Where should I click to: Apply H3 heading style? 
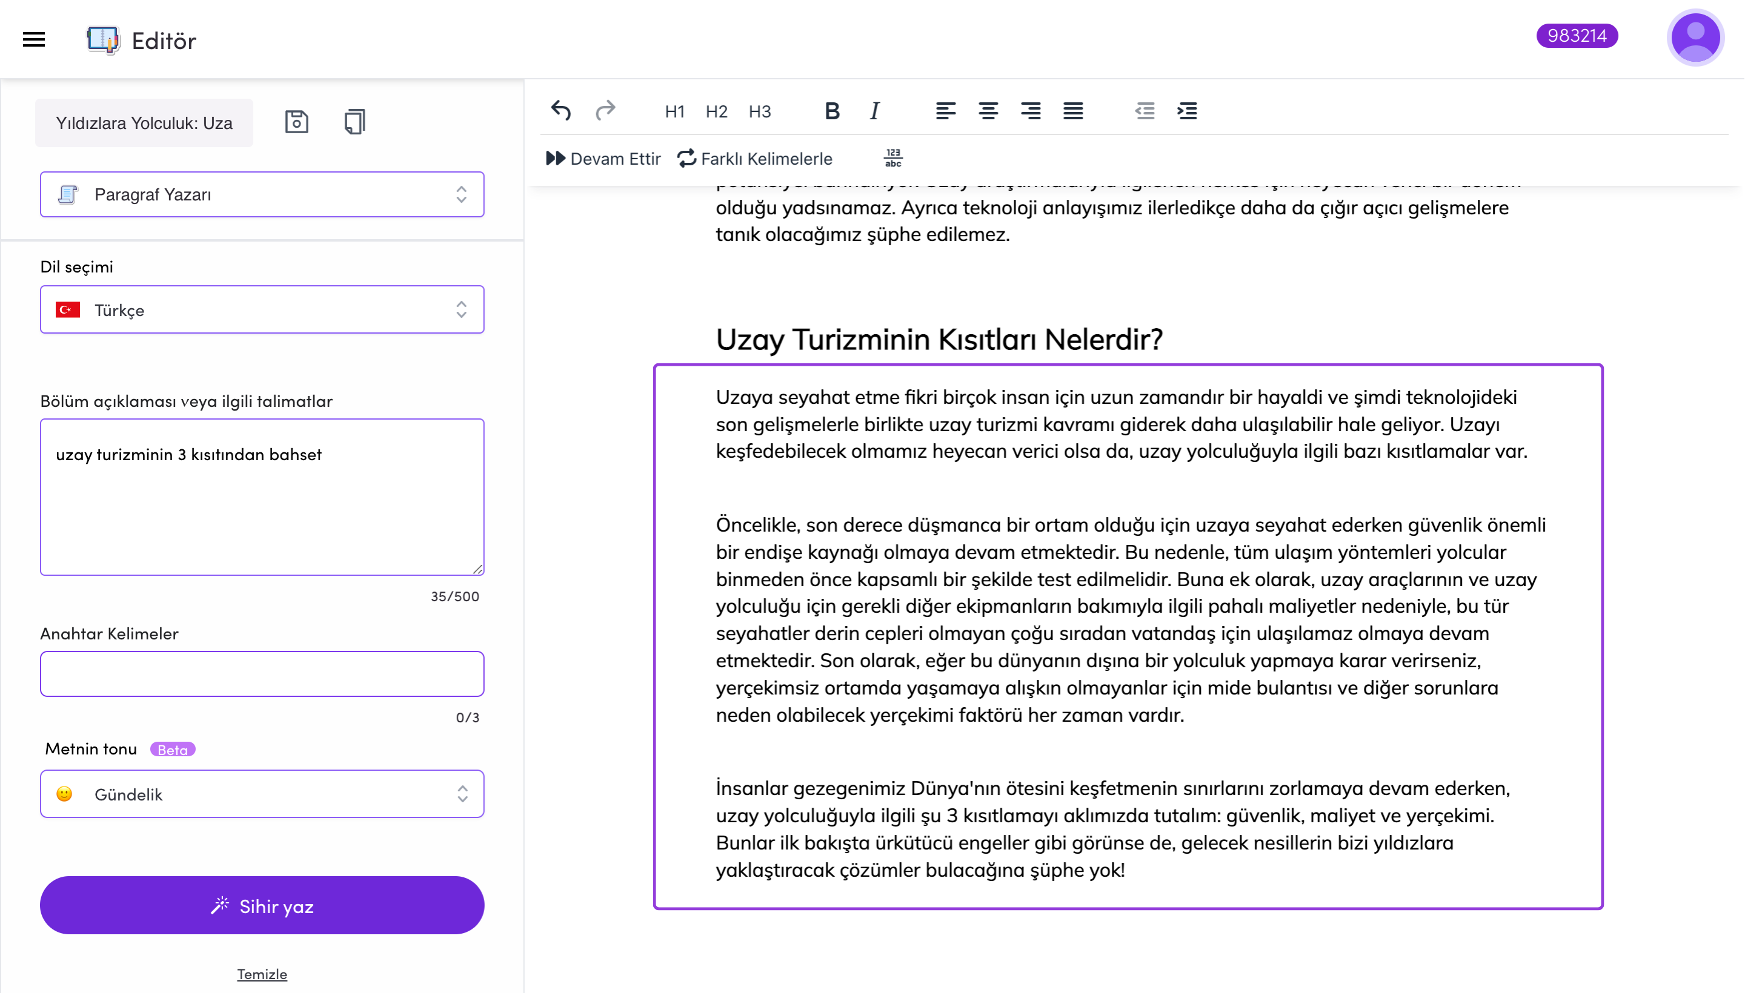pyautogui.click(x=760, y=111)
